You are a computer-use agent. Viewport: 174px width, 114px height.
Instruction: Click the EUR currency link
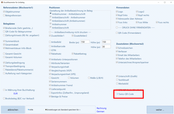coord(16,93)
